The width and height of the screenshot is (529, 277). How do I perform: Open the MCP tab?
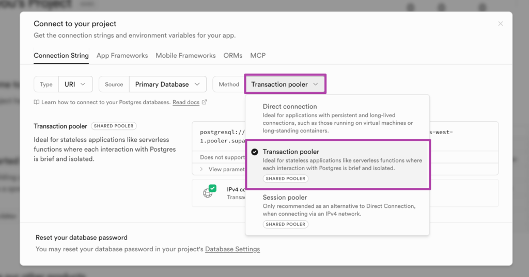(258, 56)
